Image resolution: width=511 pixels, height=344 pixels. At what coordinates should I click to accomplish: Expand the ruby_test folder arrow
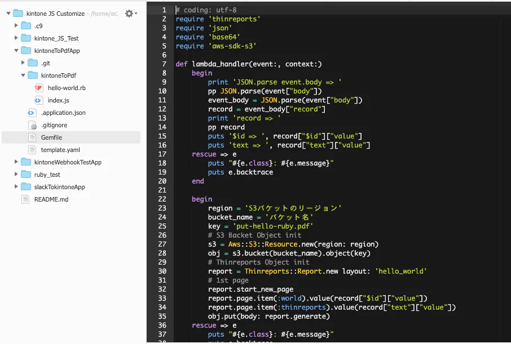(x=16, y=174)
